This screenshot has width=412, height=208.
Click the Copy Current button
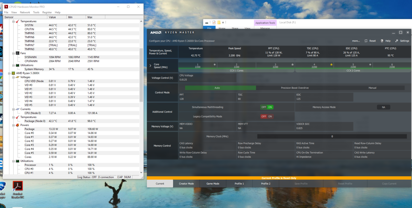[x=389, y=184]
